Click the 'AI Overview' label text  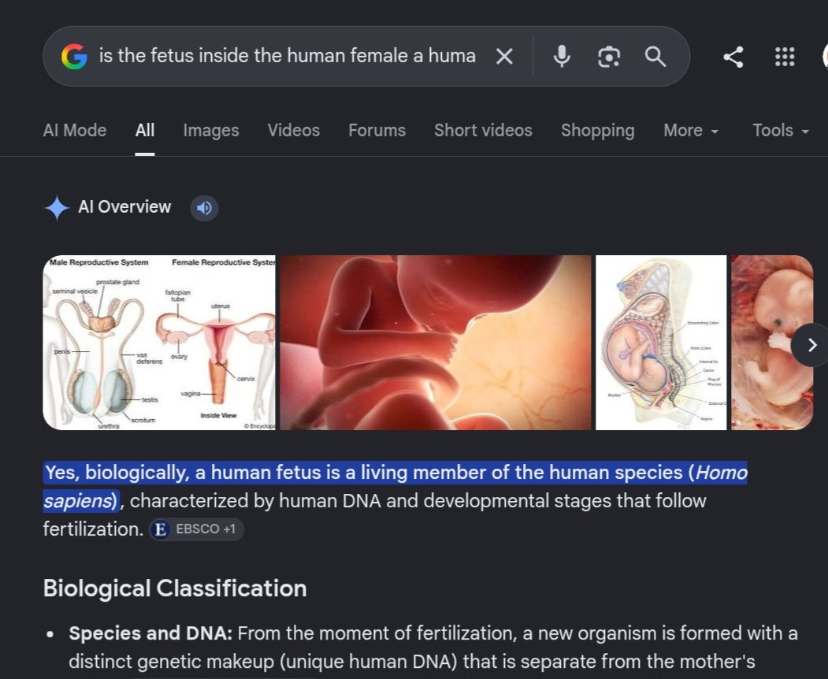124,207
